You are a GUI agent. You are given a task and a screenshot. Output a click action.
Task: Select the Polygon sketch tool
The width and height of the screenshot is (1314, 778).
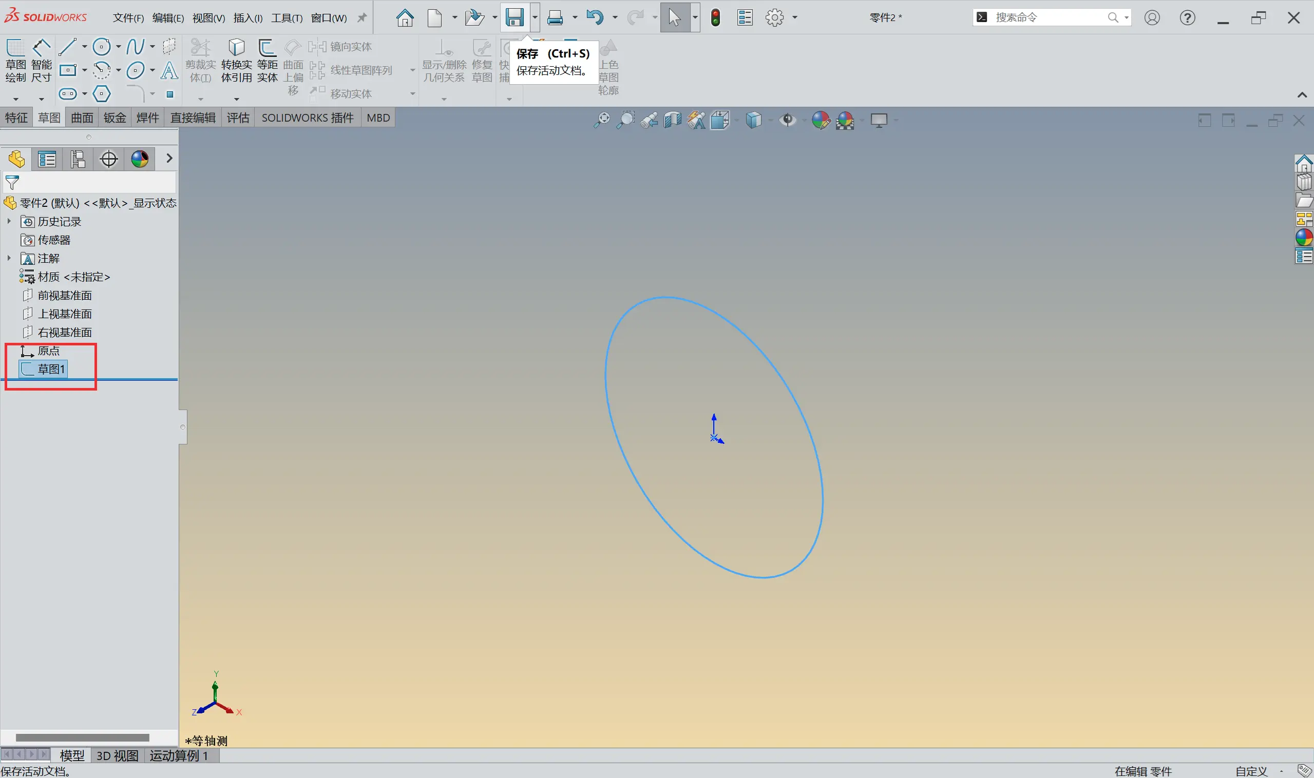point(101,94)
